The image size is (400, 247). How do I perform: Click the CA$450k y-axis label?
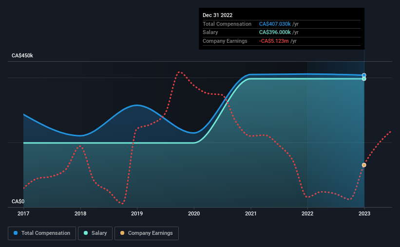tap(22, 55)
